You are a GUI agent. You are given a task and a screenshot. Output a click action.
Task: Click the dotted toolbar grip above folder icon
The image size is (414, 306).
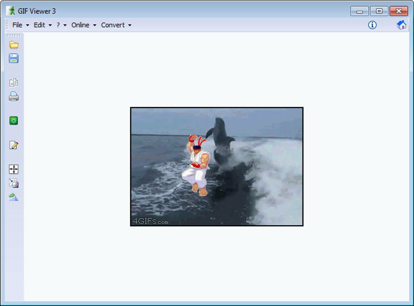[x=14, y=35]
